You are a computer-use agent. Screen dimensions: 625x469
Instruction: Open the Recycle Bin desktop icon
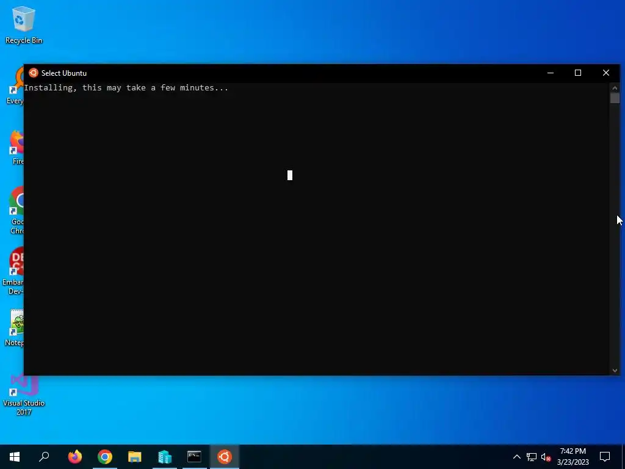point(24,25)
